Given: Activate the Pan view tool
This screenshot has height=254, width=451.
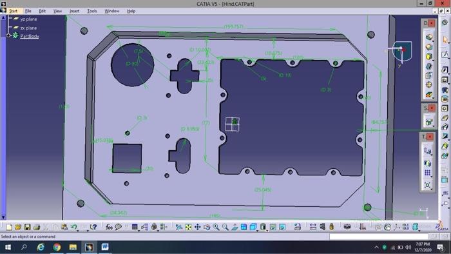Looking at the screenshot, I should (x=197, y=228).
